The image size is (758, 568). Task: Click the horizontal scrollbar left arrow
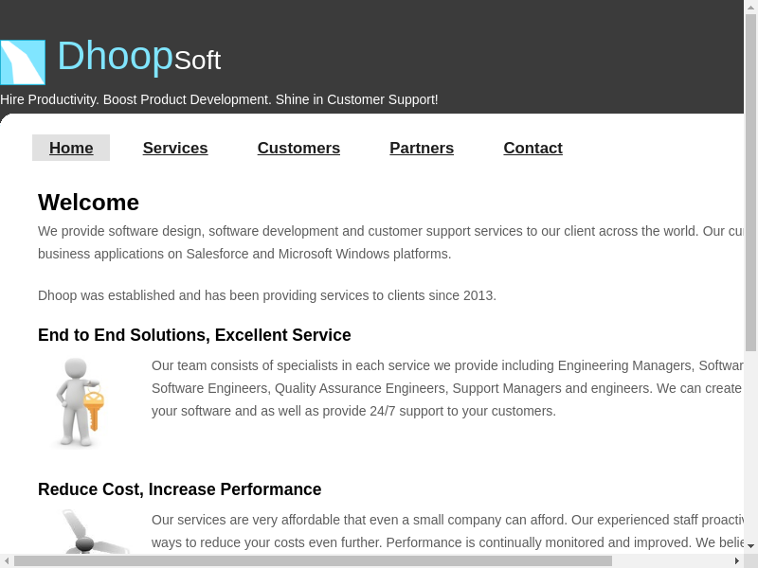click(x=7, y=560)
